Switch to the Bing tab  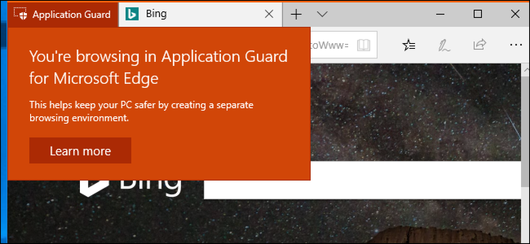[x=200, y=14]
